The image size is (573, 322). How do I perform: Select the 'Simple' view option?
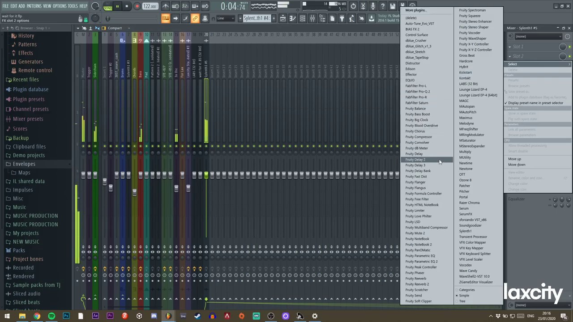(x=478, y=296)
